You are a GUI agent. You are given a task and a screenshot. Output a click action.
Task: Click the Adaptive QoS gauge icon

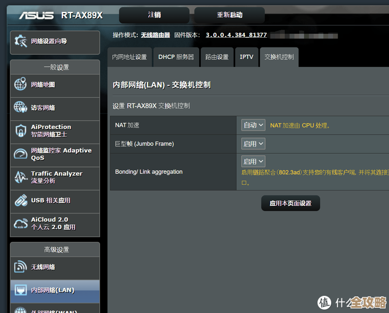[x=21, y=154]
